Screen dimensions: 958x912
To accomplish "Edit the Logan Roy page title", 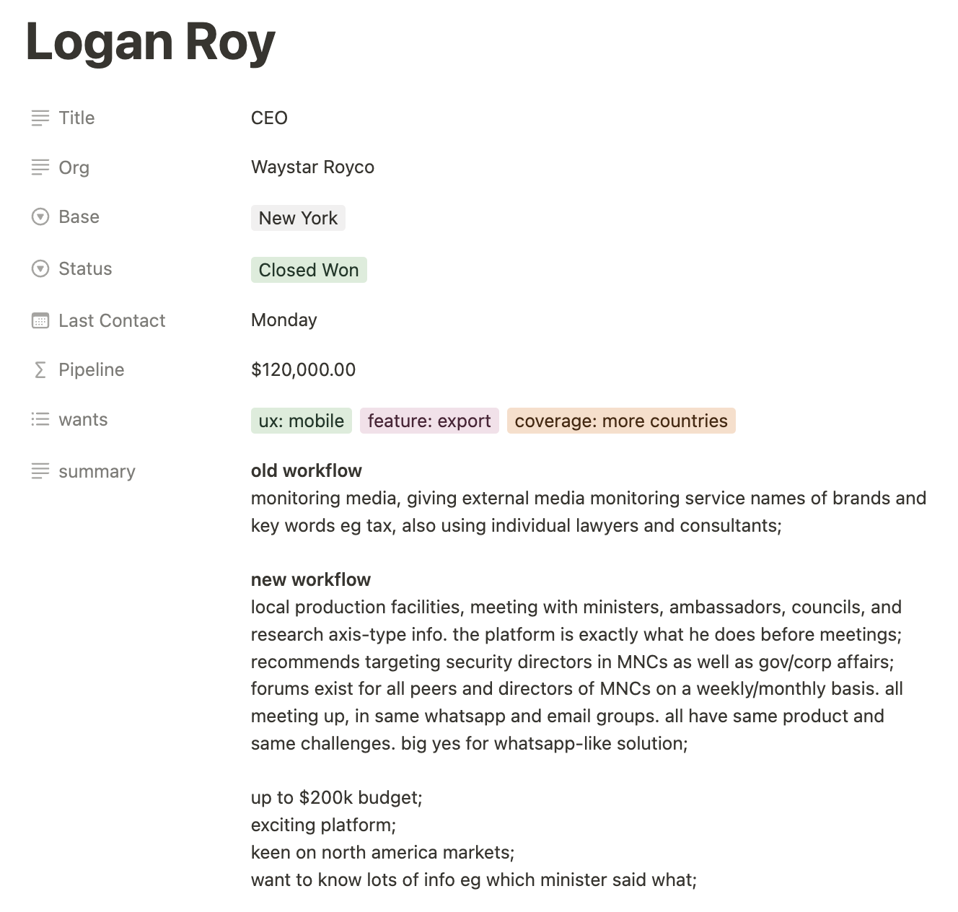I will [151, 42].
